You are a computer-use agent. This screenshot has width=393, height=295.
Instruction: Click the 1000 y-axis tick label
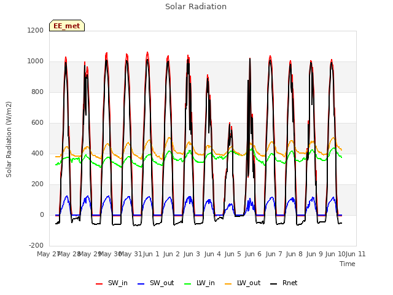click(x=36, y=61)
